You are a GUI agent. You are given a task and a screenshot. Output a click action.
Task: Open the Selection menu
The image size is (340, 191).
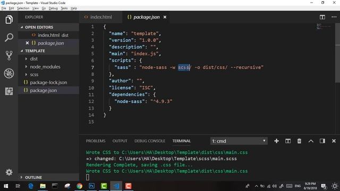click(23, 8)
